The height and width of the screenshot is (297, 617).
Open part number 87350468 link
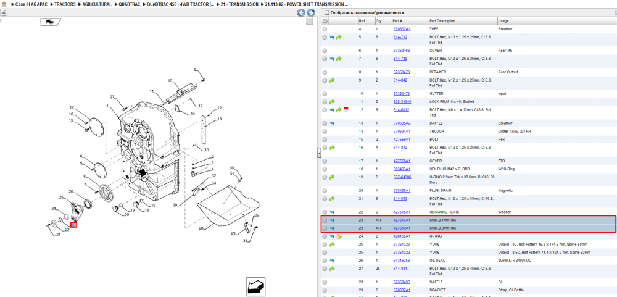[402, 51]
